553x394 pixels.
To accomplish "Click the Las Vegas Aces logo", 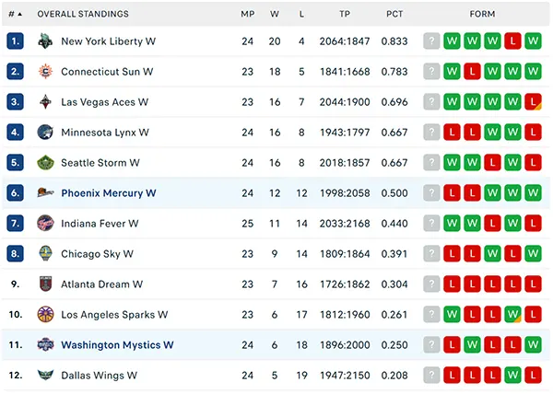I will point(45,102).
